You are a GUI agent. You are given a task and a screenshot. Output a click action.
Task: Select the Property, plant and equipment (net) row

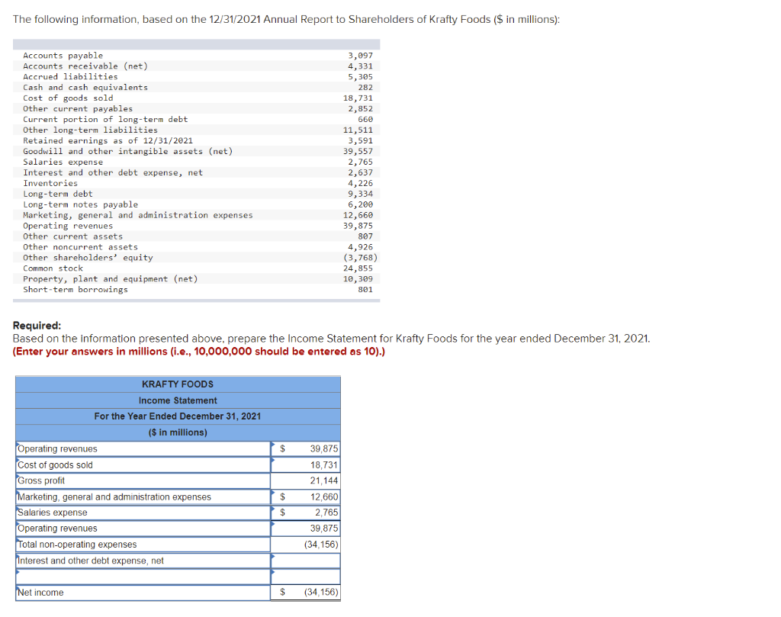click(196, 279)
